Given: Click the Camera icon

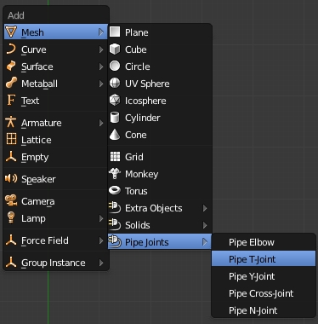Looking at the screenshot, I should click(11, 200).
